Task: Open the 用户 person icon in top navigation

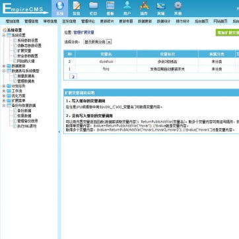Action: pos(127,6)
